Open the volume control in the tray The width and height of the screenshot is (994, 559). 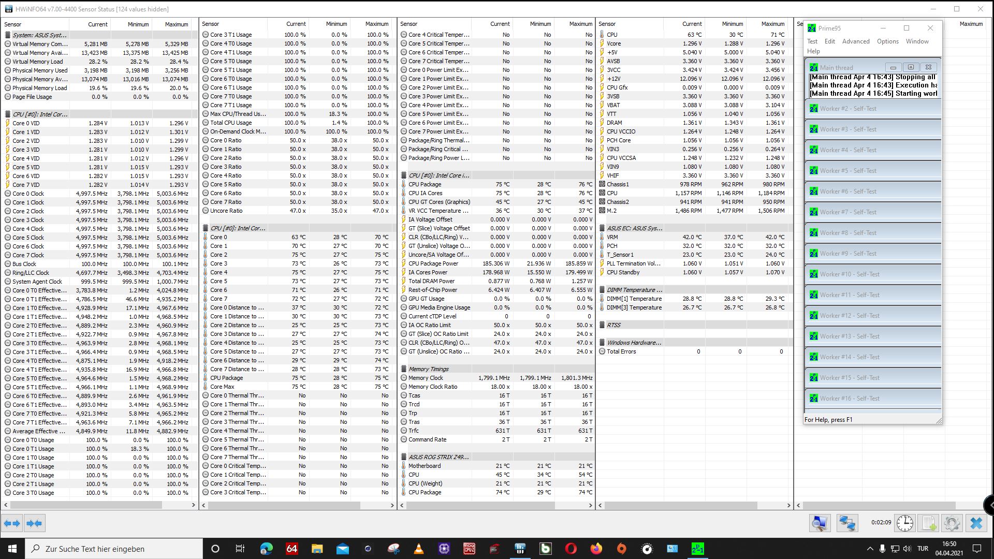[x=907, y=549]
